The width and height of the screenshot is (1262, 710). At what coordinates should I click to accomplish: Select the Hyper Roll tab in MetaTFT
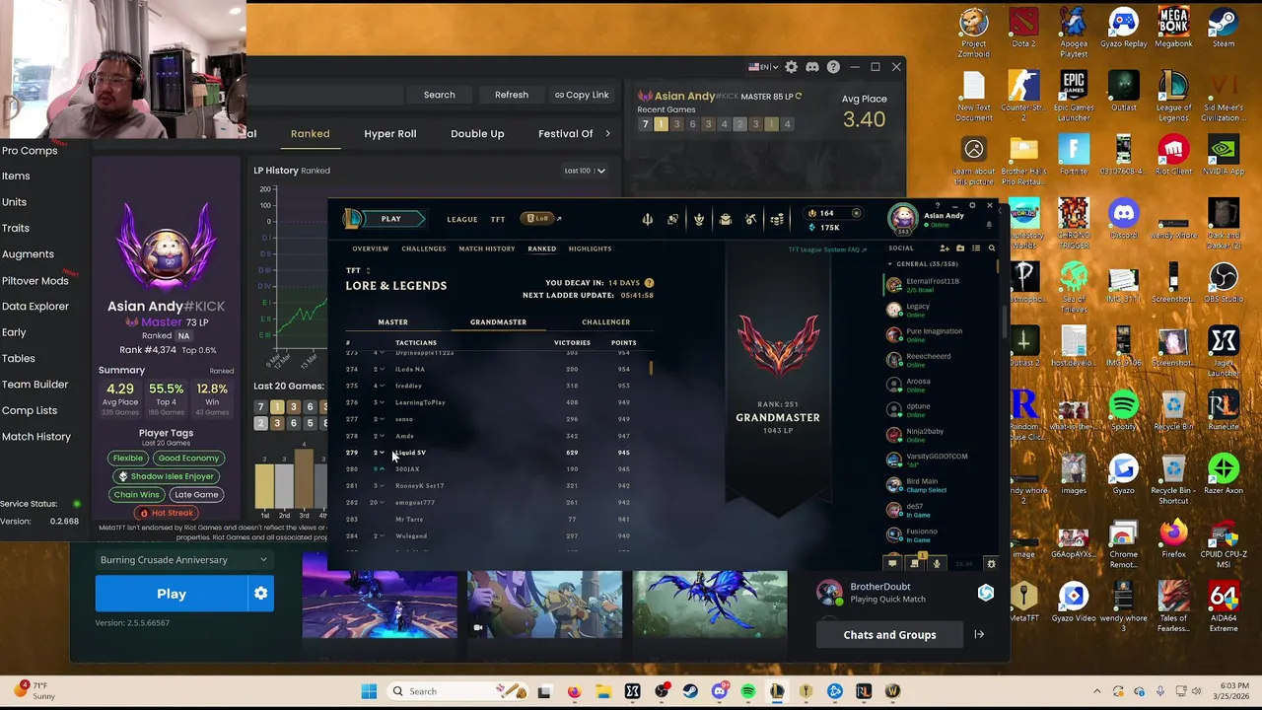click(x=390, y=134)
